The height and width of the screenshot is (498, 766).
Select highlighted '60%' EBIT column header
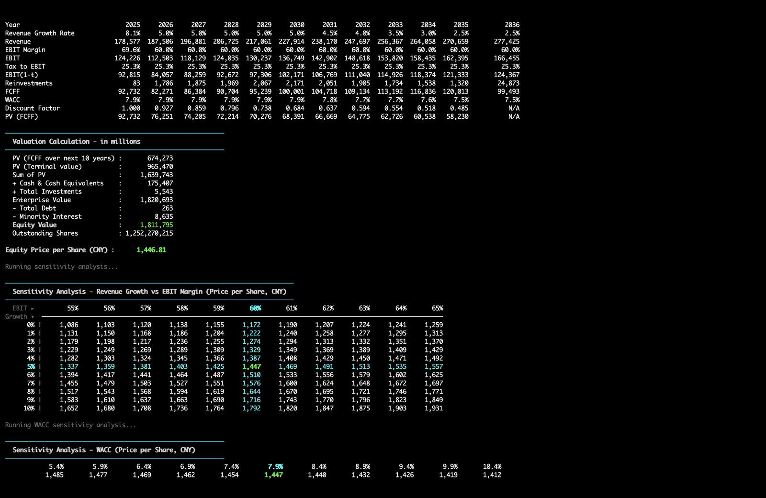[x=255, y=308]
